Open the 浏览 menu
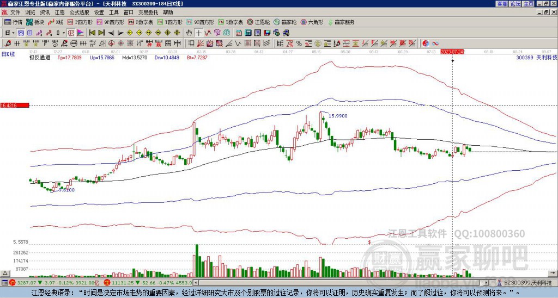The width and height of the screenshot is (558, 298). click(x=31, y=13)
